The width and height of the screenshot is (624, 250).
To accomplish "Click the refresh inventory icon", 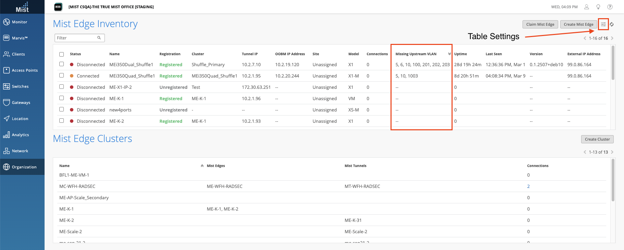I will point(612,24).
